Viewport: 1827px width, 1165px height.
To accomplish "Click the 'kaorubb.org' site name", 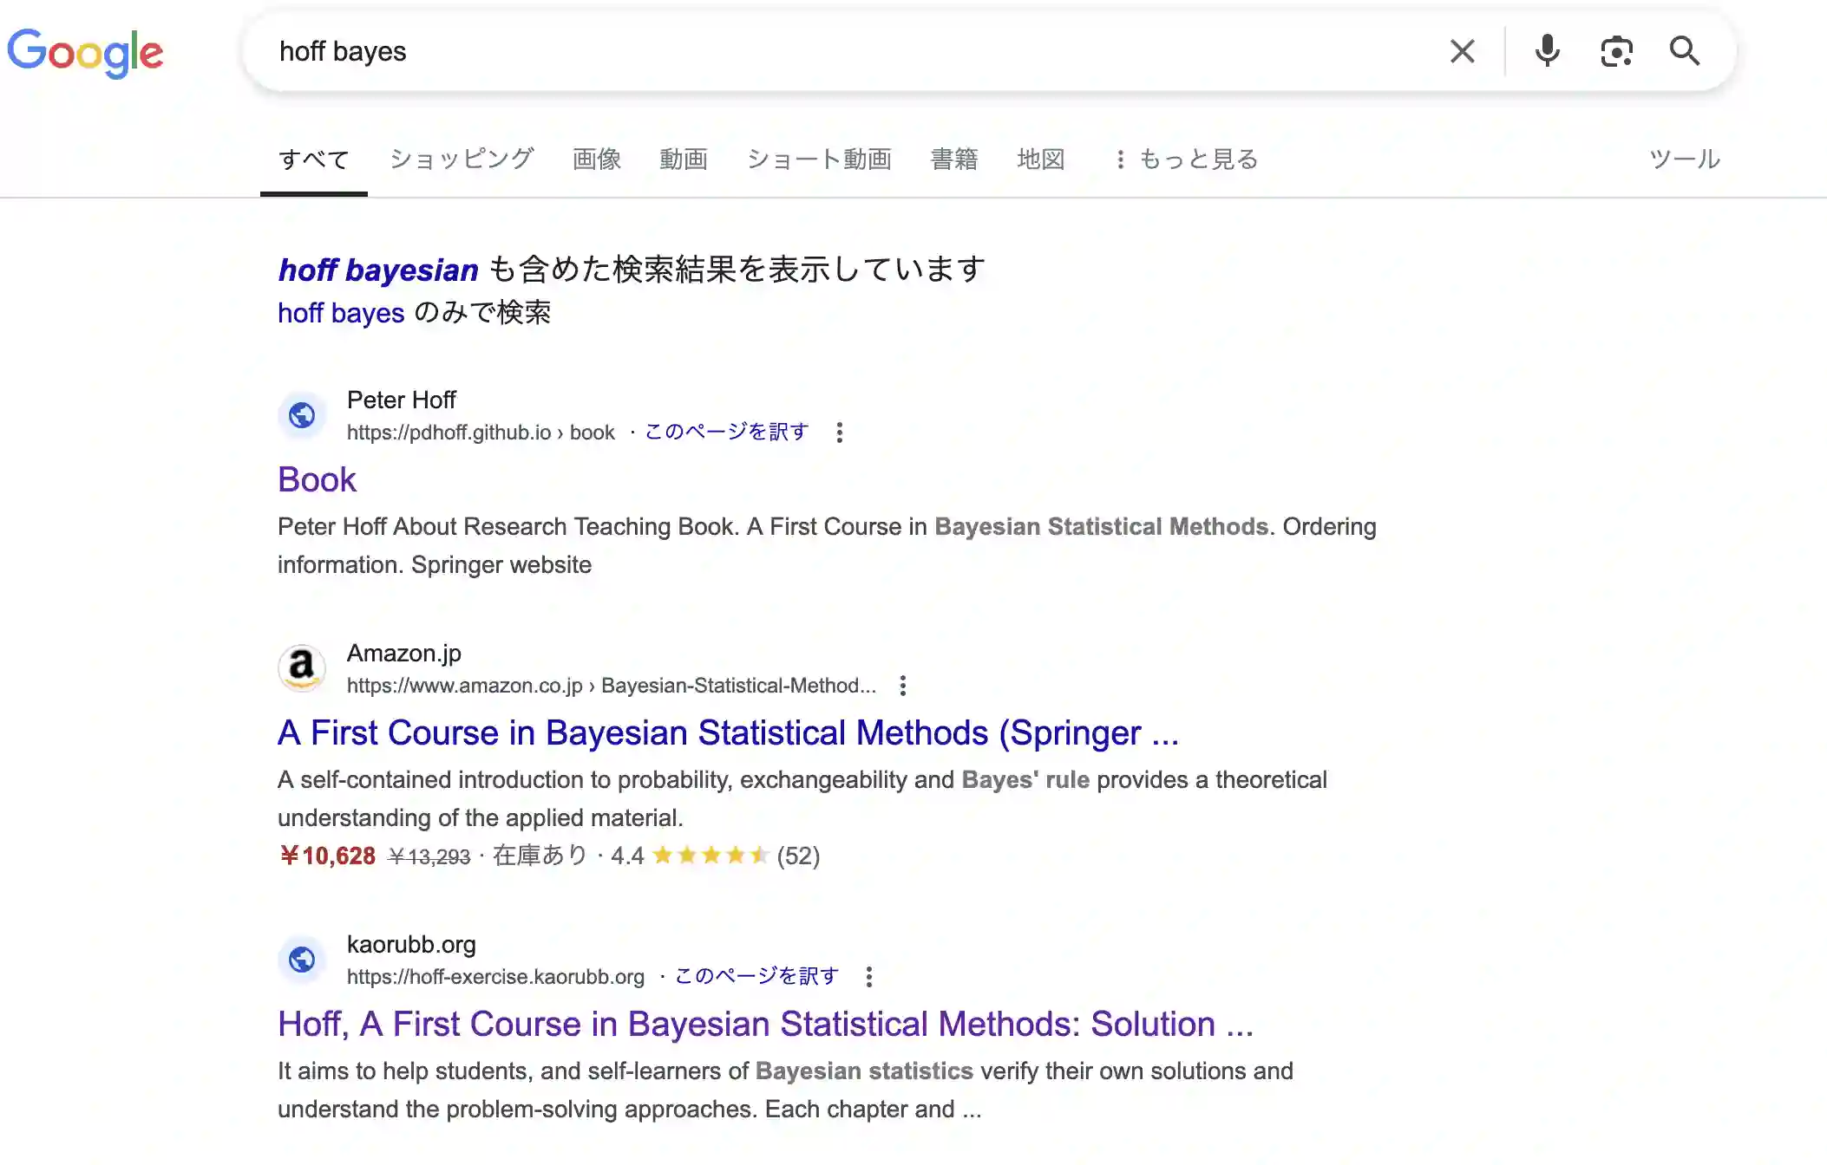I will [411, 944].
